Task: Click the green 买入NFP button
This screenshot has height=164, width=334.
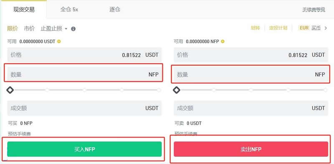Action: tap(84, 149)
